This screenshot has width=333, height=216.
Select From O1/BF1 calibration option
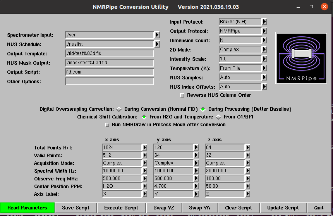219,117
